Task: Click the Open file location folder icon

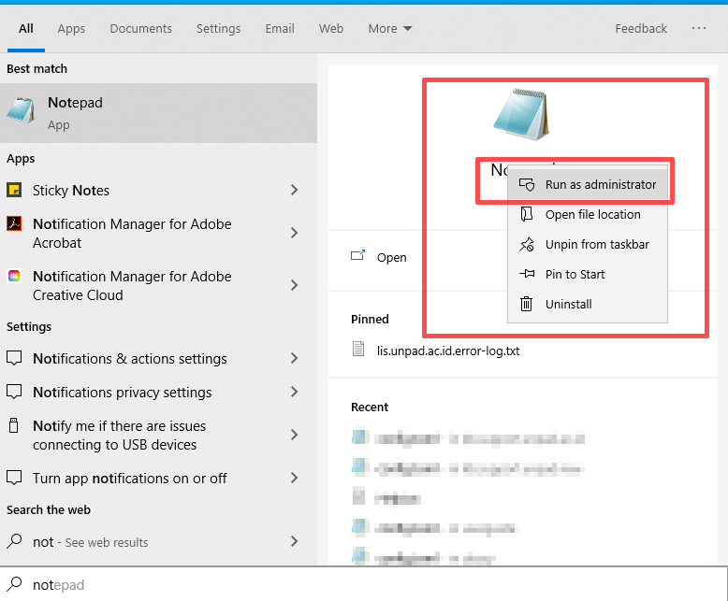Action: coord(527,214)
